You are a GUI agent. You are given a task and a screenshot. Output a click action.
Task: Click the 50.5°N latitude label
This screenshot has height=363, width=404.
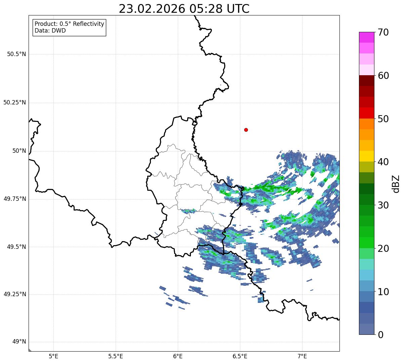pos(16,54)
